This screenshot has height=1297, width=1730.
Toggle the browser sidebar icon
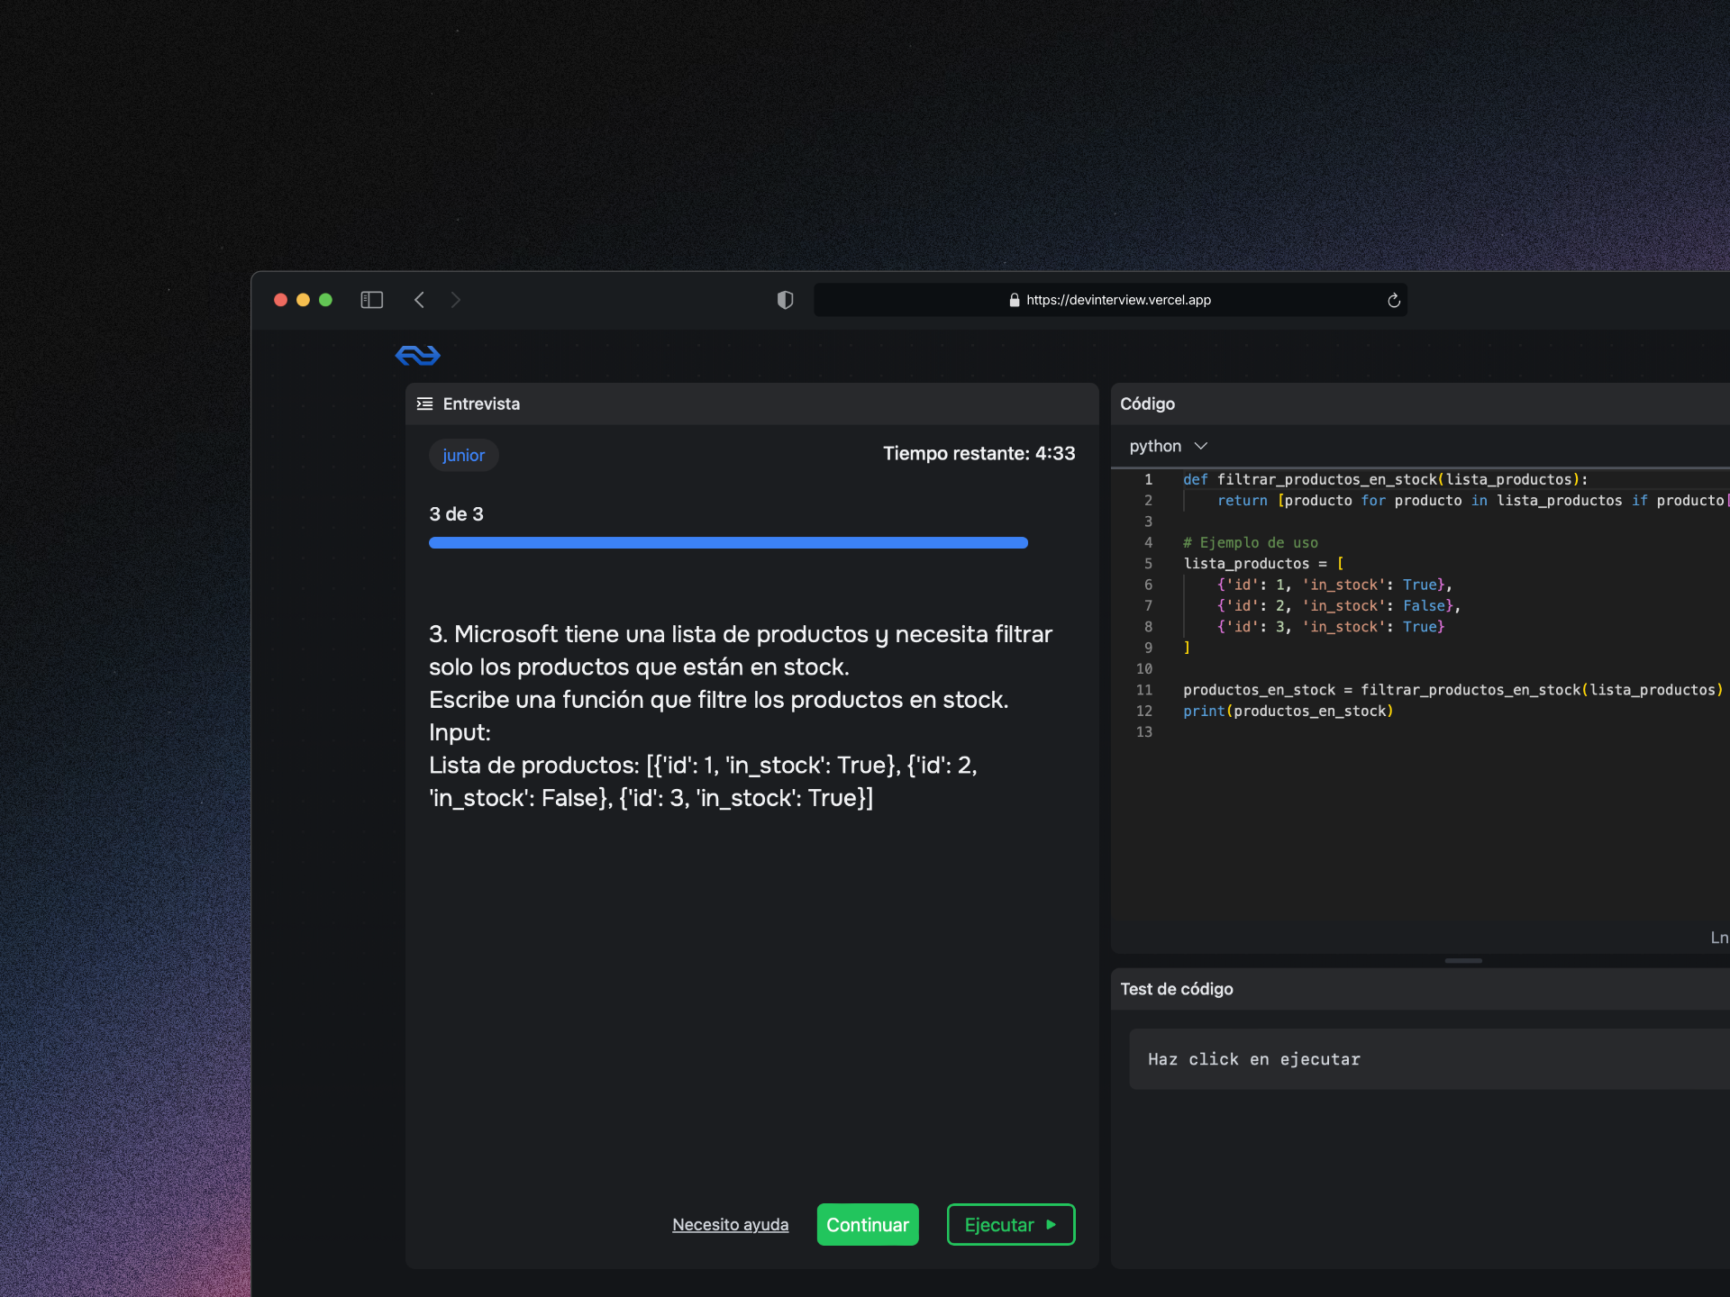[x=371, y=300]
